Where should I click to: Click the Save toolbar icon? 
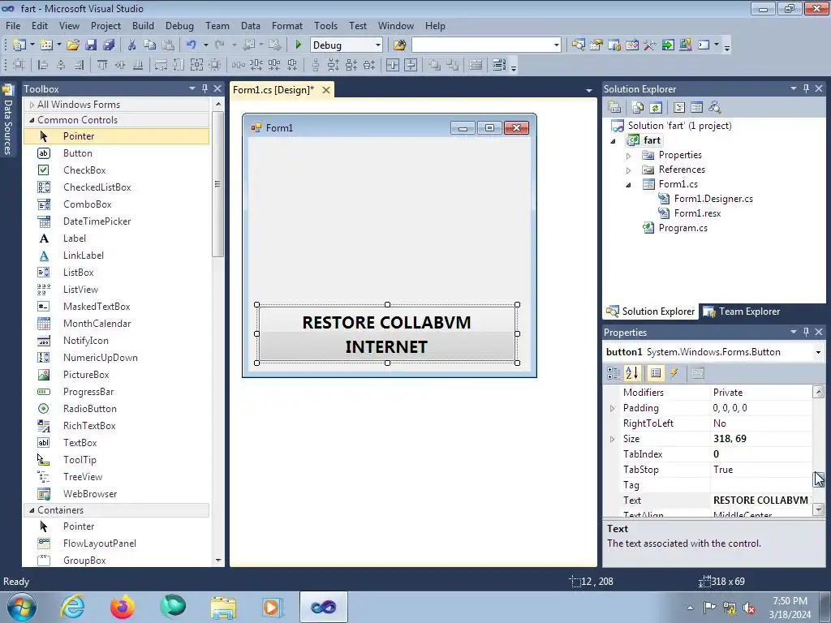[91, 45]
